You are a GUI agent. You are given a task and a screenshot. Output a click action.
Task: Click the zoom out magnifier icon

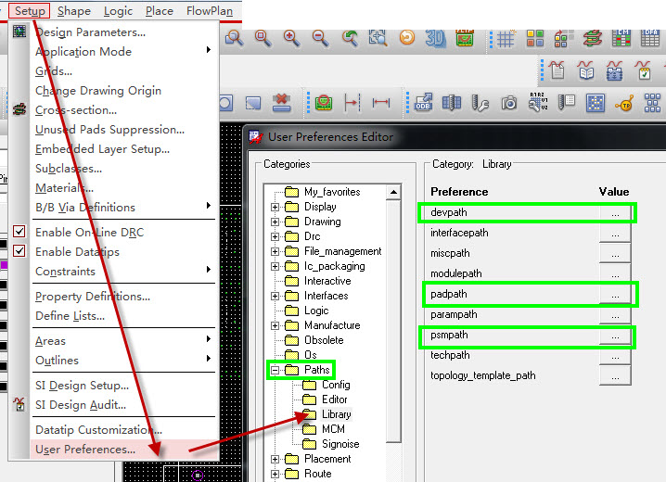click(320, 38)
